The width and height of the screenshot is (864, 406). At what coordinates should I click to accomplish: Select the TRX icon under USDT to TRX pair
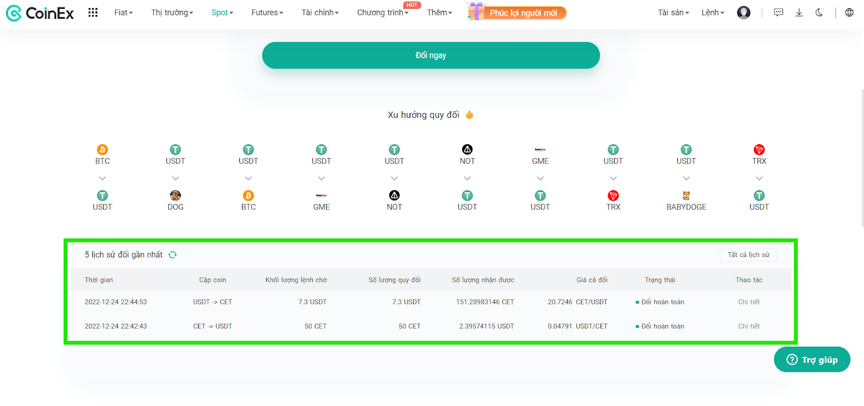click(613, 195)
